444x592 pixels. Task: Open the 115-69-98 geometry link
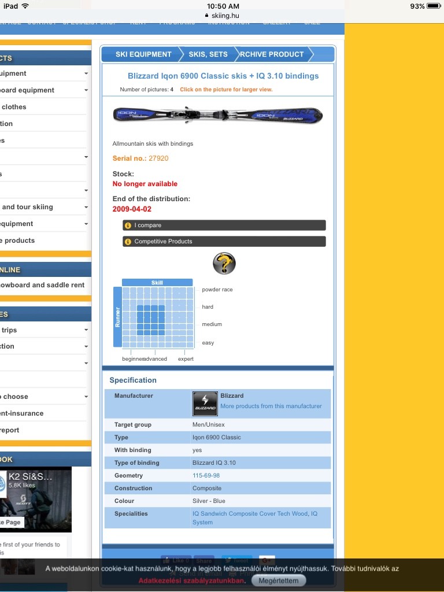[206, 476]
